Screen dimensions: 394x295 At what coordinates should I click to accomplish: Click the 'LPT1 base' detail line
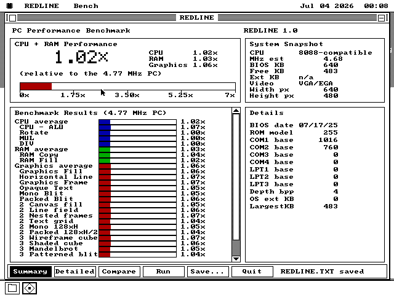(294, 170)
